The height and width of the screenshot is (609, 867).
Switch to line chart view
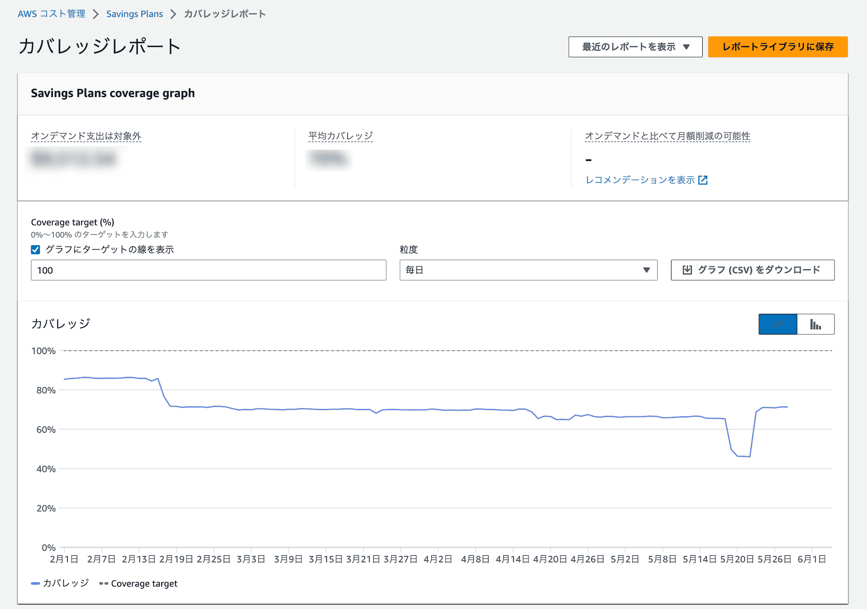click(x=777, y=324)
